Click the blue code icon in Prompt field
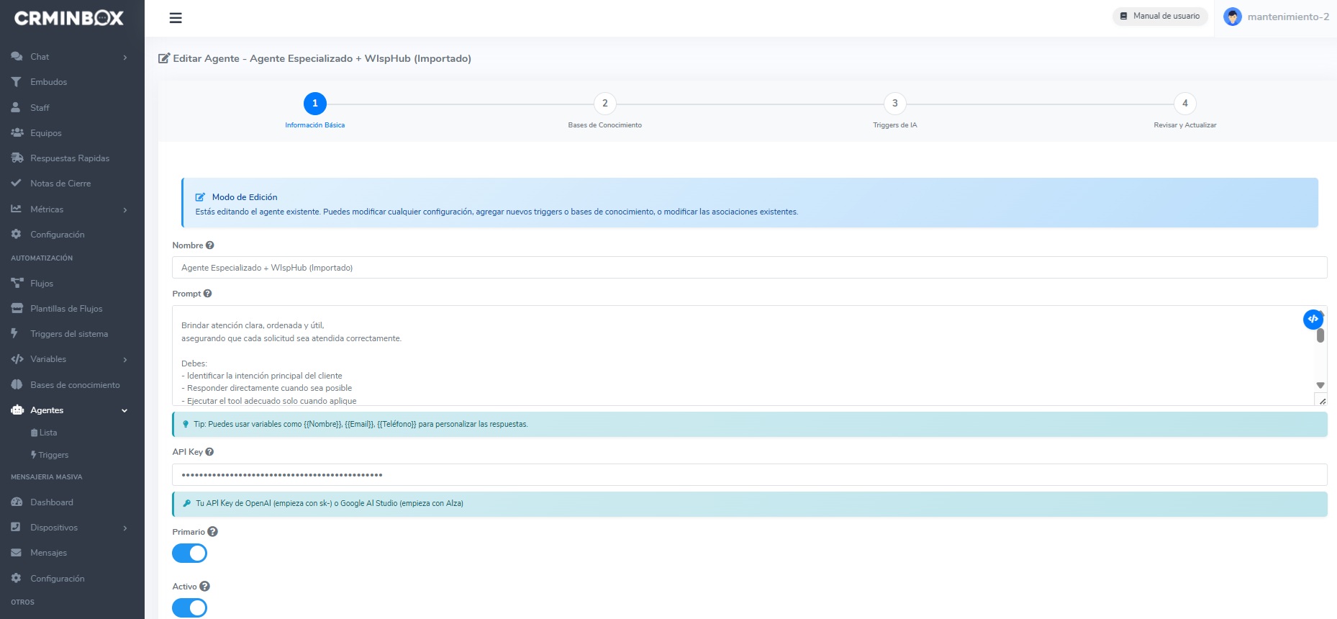This screenshot has width=1337, height=619. pyautogui.click(x=1313, y=319)
